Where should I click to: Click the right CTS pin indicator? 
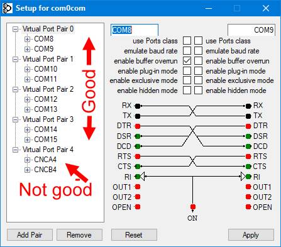(248, 167)
